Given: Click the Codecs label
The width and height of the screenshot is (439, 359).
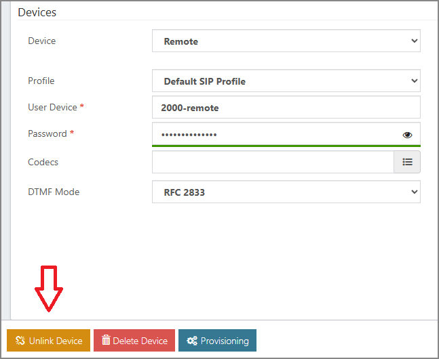Looking at the screenshot, I should 43,162.
